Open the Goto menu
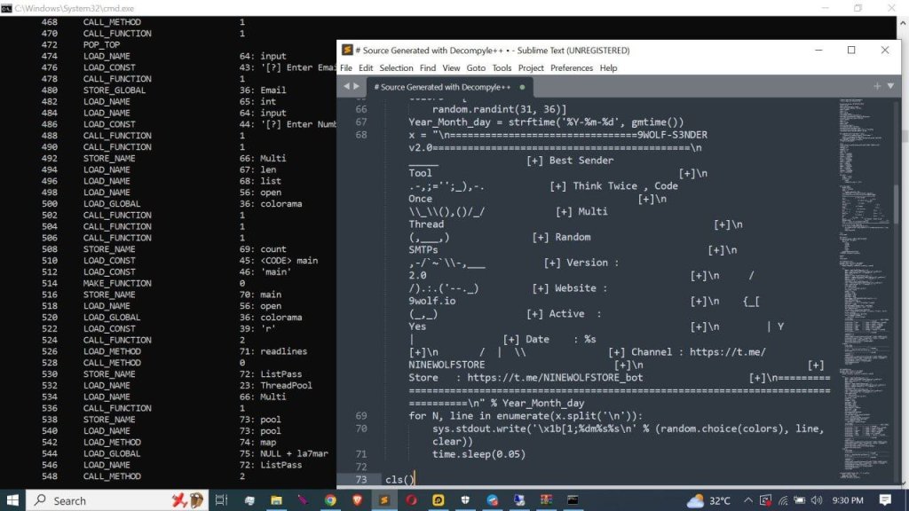The height and width of the screenshot is (511, 909). pos(476,67)
